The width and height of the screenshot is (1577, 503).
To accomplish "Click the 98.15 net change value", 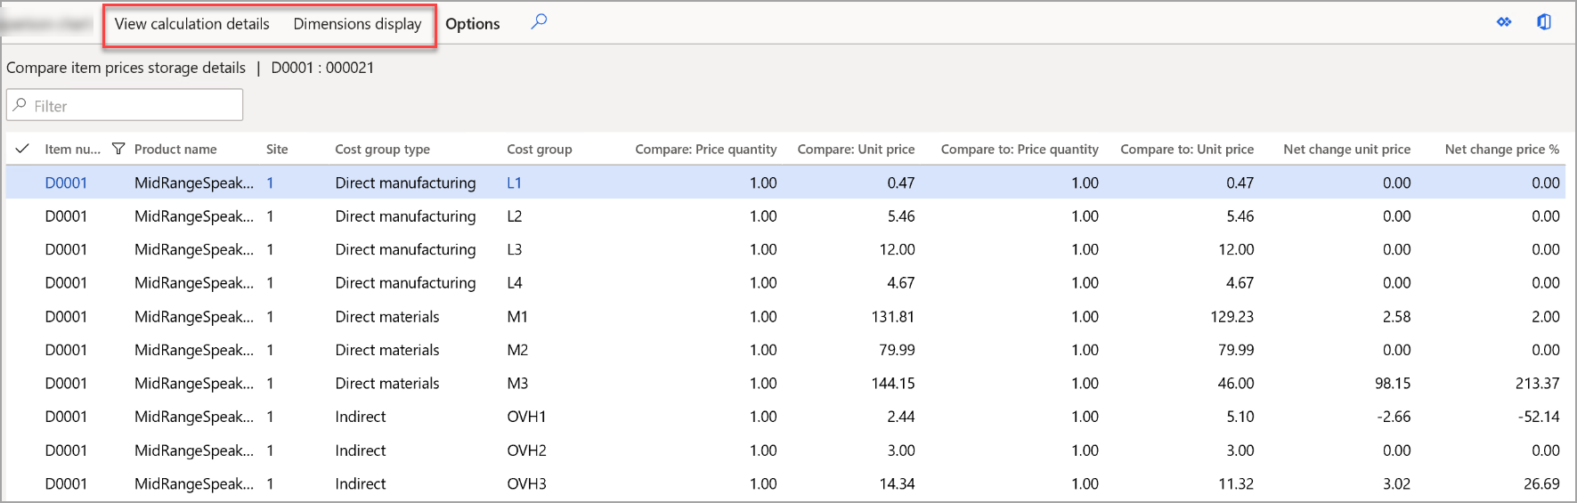I will tap(1393, 384).
